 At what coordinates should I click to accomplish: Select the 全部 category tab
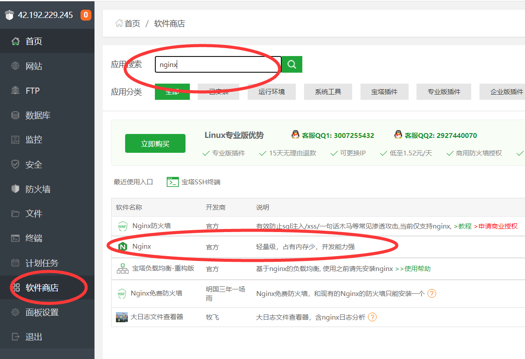(x=172, y=92)
